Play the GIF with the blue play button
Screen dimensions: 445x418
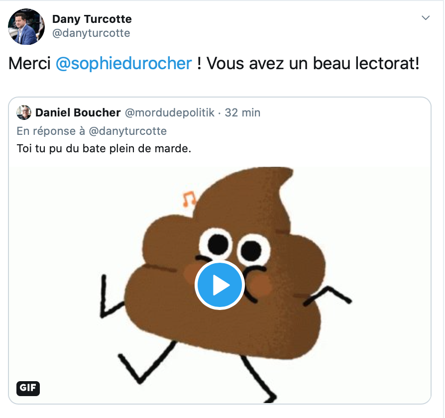pos(220,285)
